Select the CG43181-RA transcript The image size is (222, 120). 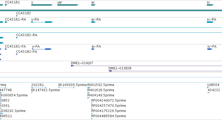6,22
